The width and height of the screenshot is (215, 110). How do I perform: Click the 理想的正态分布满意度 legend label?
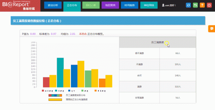click(77, 100)
